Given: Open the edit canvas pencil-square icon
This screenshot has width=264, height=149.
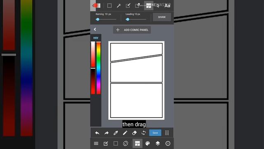Looking at the screenshot, I should (x=106, y=144).
